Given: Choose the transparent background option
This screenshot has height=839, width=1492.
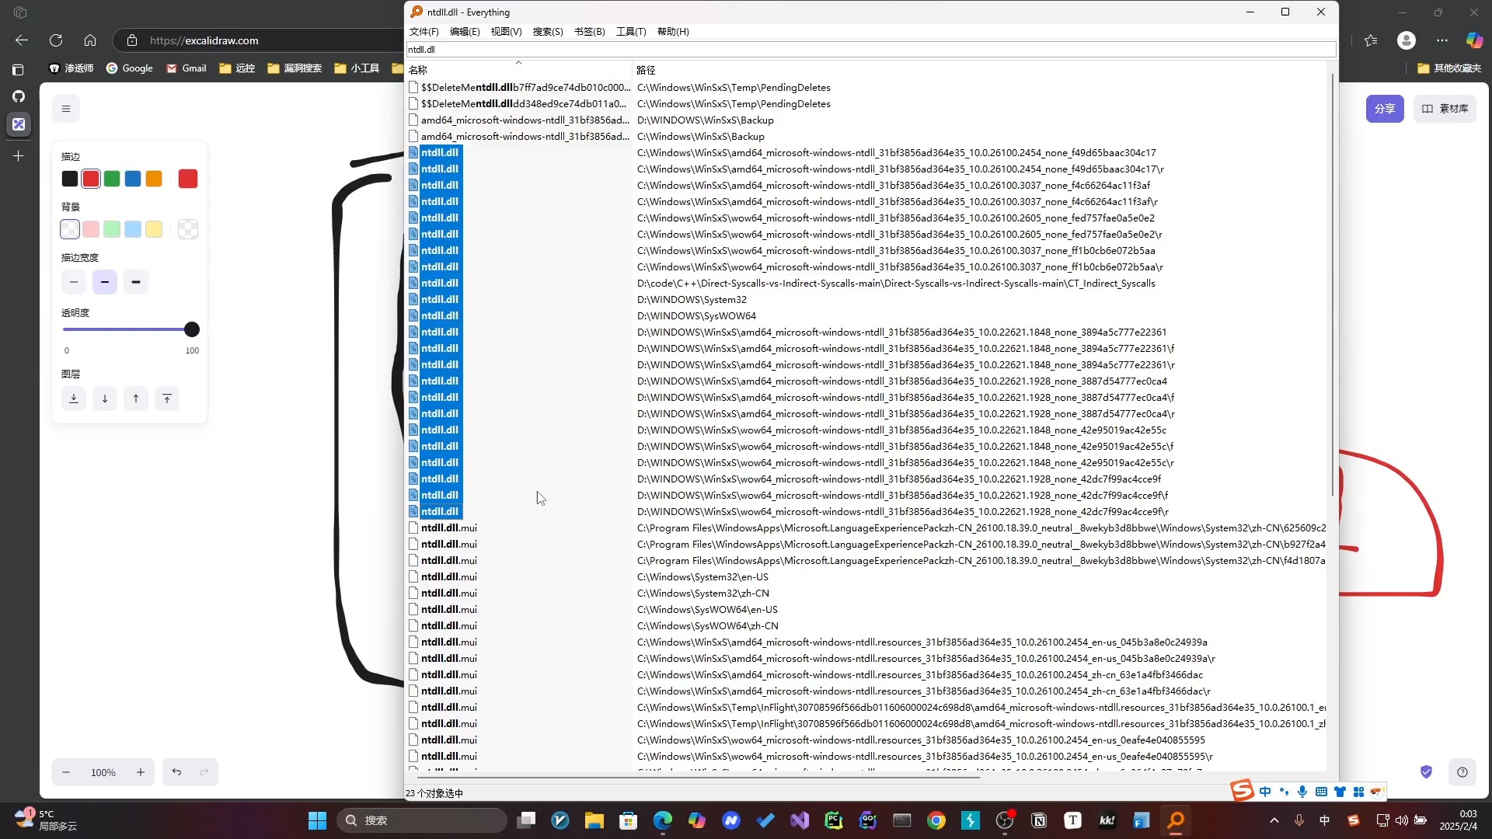Looking at the screenshot, I should click(x=70, y=229).
